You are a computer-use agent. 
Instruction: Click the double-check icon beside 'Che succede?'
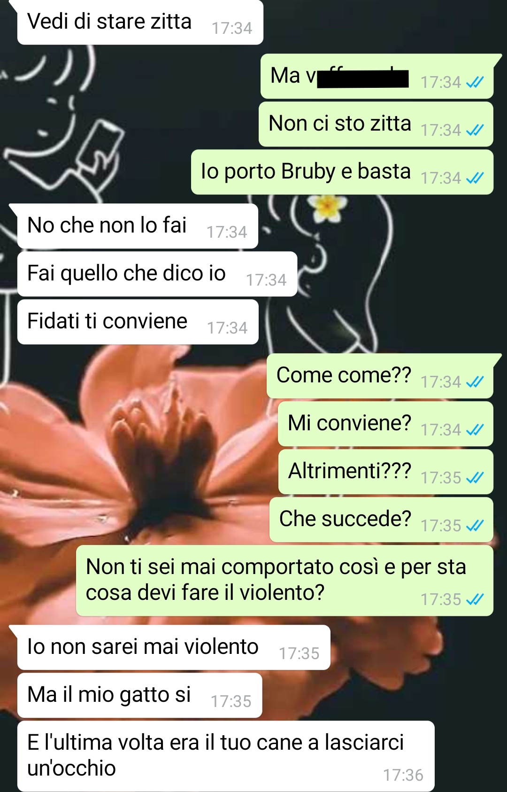point(475,526)
